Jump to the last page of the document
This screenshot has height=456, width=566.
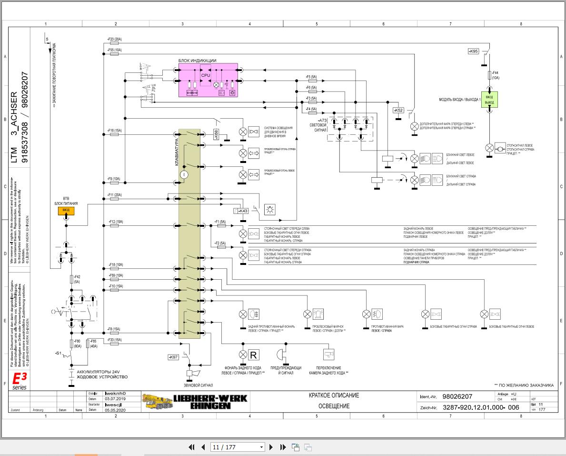tap(283, 447)
